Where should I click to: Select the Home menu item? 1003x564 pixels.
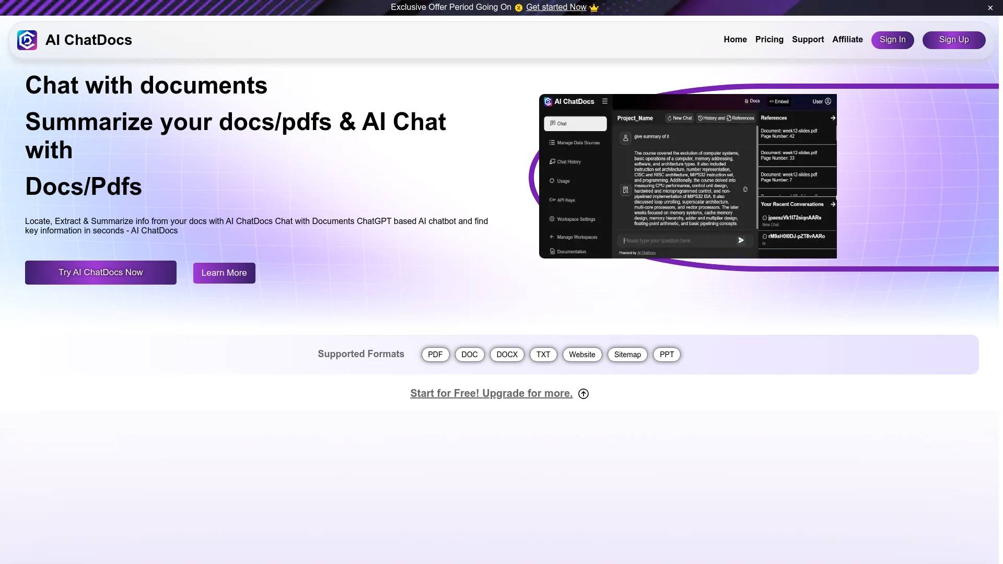(735, 39)
